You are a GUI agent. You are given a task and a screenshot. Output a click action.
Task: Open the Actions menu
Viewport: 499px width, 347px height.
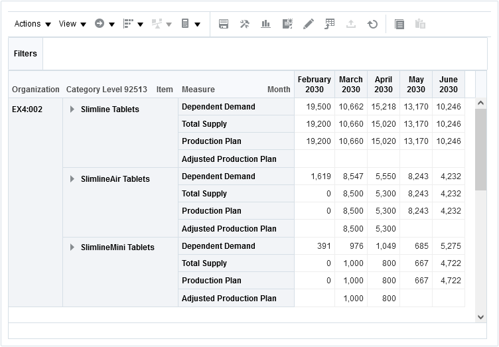click(x=33, y=24)
